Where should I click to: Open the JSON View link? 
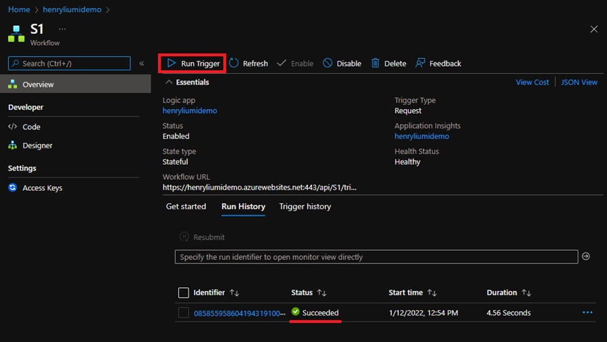[579, 82]
